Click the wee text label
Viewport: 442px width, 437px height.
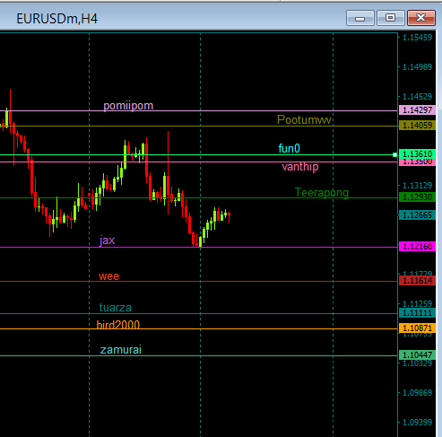tap(108, 276)
